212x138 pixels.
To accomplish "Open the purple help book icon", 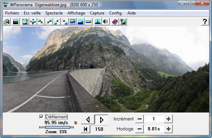I will pos(115,22).
